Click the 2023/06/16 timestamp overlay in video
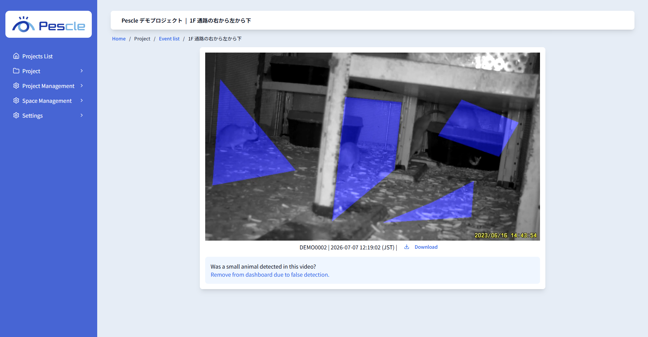This screenshot has height=337, width=648. (505, 235)
